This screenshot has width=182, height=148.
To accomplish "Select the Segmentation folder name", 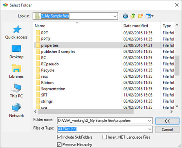I will click(x=53, y=89).
